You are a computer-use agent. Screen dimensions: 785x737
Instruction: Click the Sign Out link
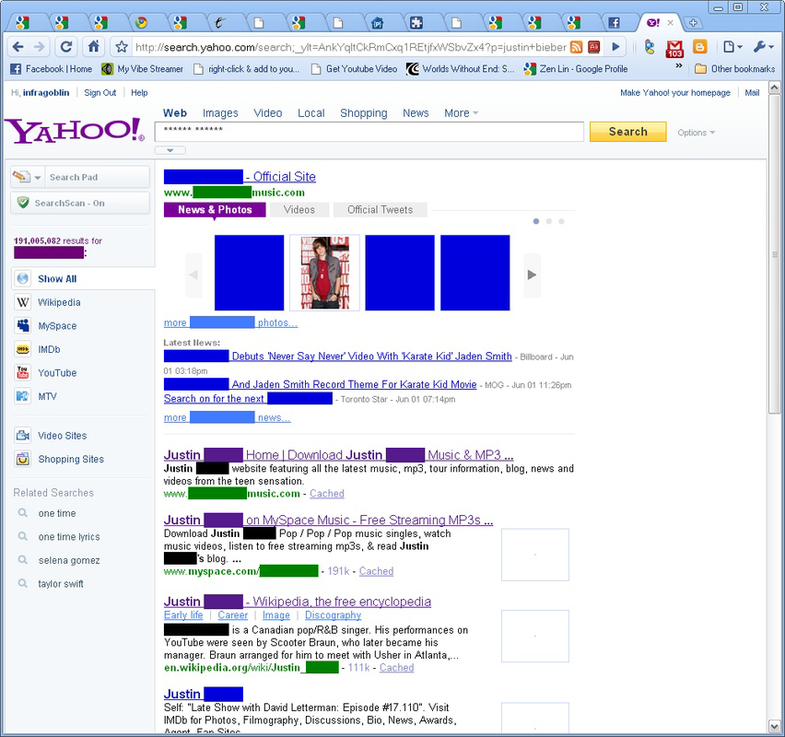(x=100, y=93)
